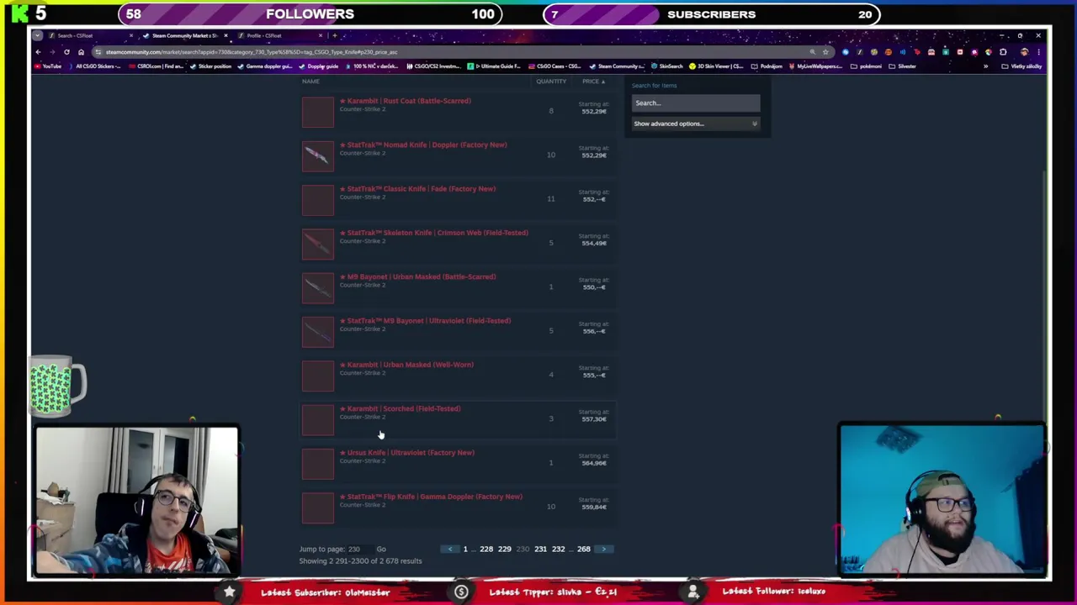1077x605 pixels.
Task: Open the YouTube bookmark
Action: (49, 66)
